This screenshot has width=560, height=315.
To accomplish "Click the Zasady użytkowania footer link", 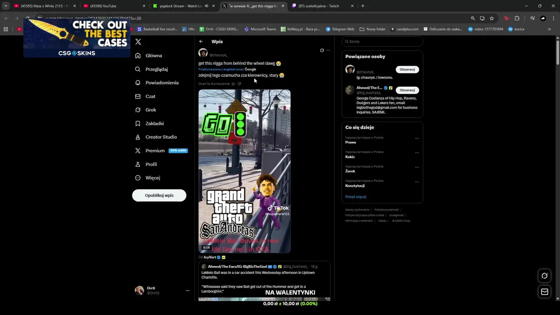I will tap(357, 210).
